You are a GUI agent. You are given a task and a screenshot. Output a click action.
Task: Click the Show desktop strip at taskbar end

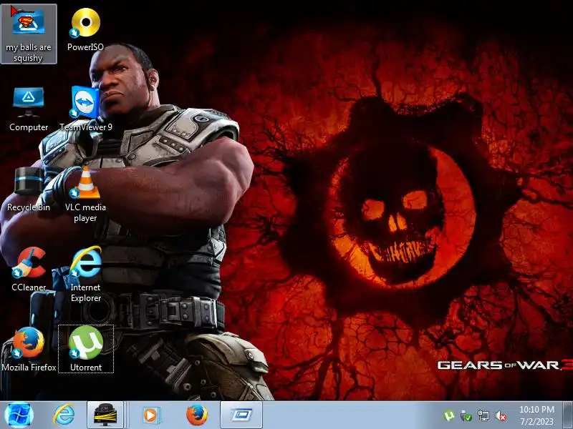point(567,415)
